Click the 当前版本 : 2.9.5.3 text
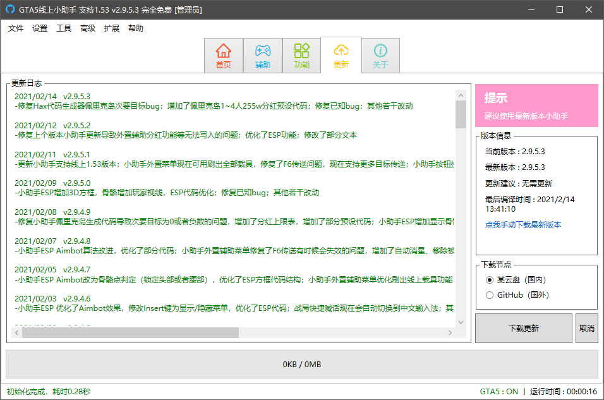 (515, 152)
